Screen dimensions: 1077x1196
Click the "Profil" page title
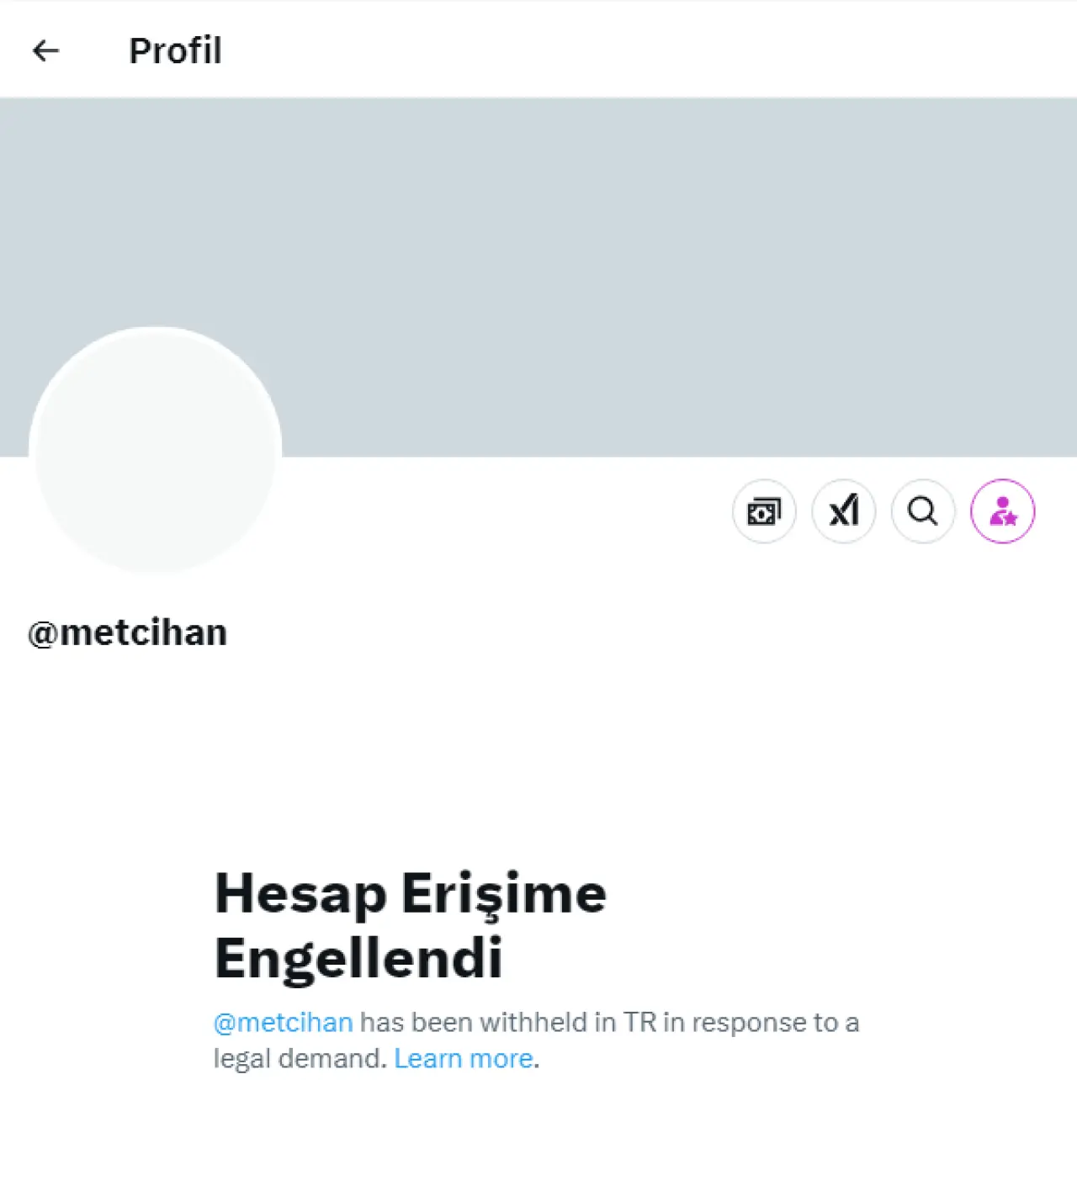[x=175, y=51]
